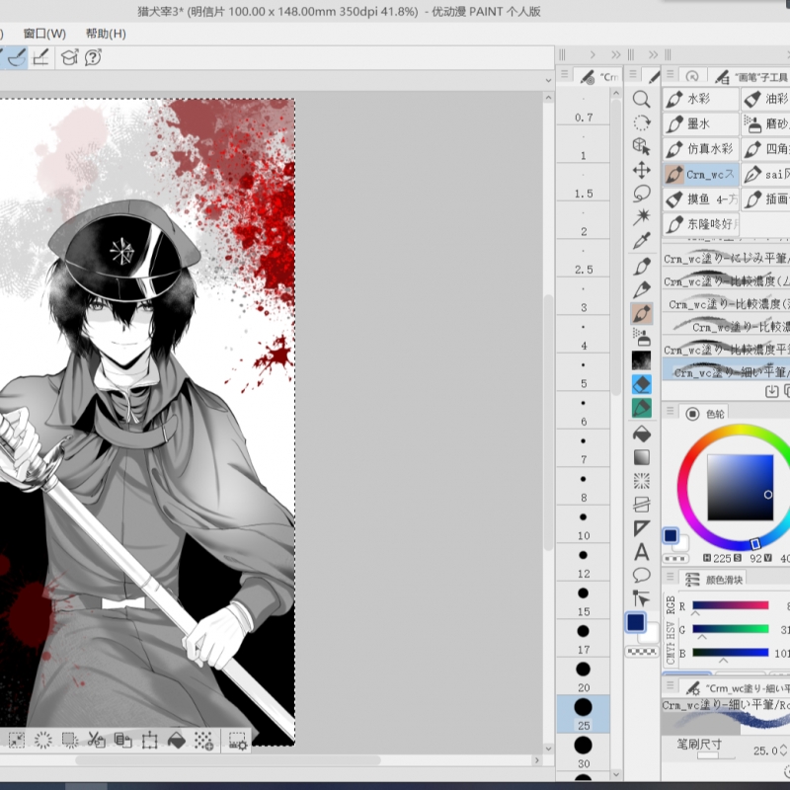Image resolution: width=790 pixels, height=790 pixels.
Task: Click the question mark help icon
Action: tap(93, 57)
